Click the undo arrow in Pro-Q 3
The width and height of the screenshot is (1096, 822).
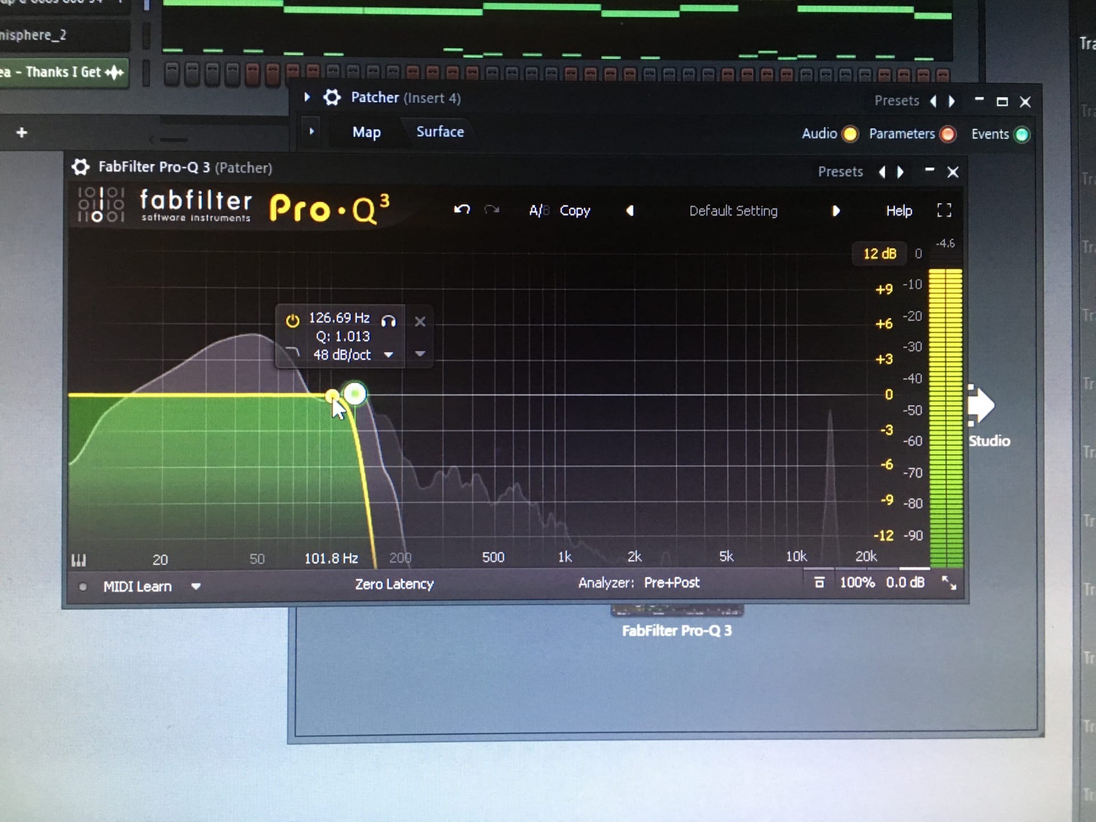point(462,209)
